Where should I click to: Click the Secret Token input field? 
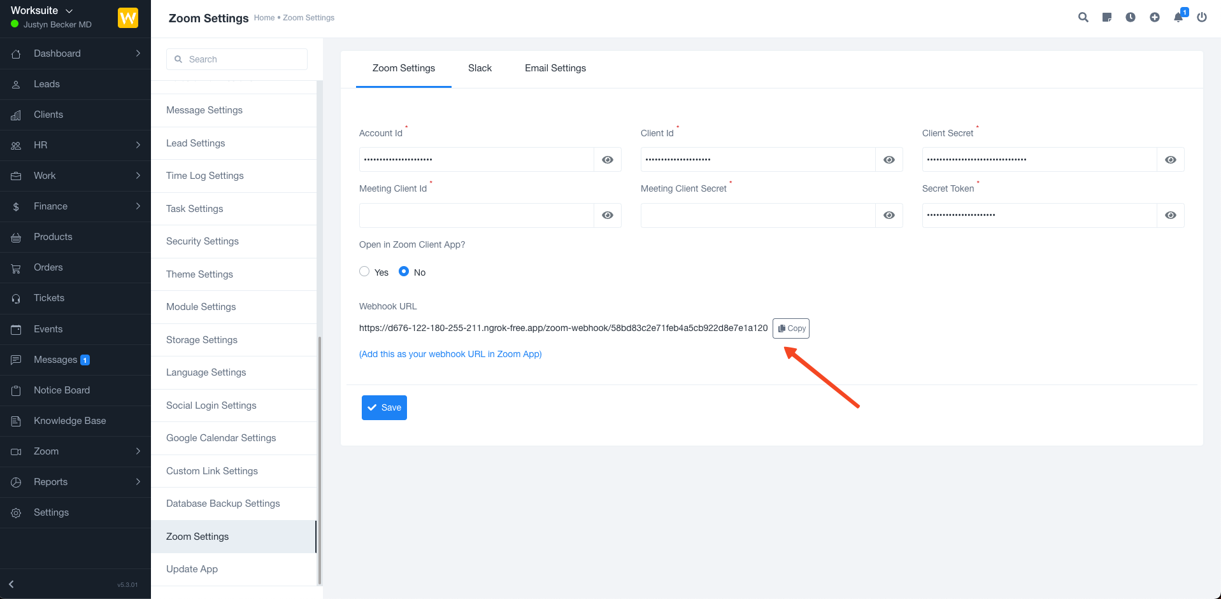point(1039,215)
